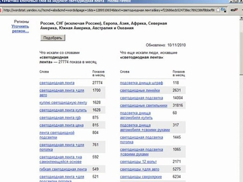Open подсветка днища автомобиля +своими руками link
The width and height of the screenshot is (243, 182).
pyautogui.click(x=145, y=128)
